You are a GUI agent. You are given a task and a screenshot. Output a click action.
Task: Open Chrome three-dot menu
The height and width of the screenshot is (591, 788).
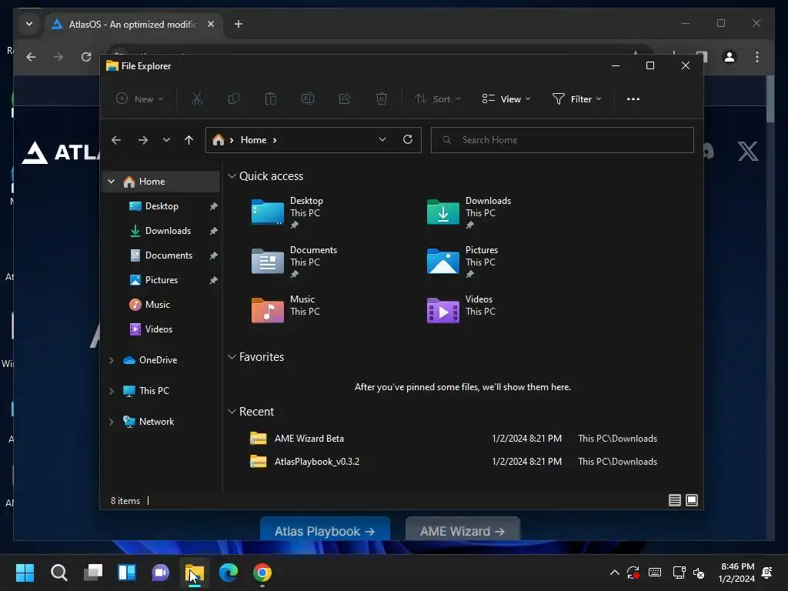click(x=757, y=57)
